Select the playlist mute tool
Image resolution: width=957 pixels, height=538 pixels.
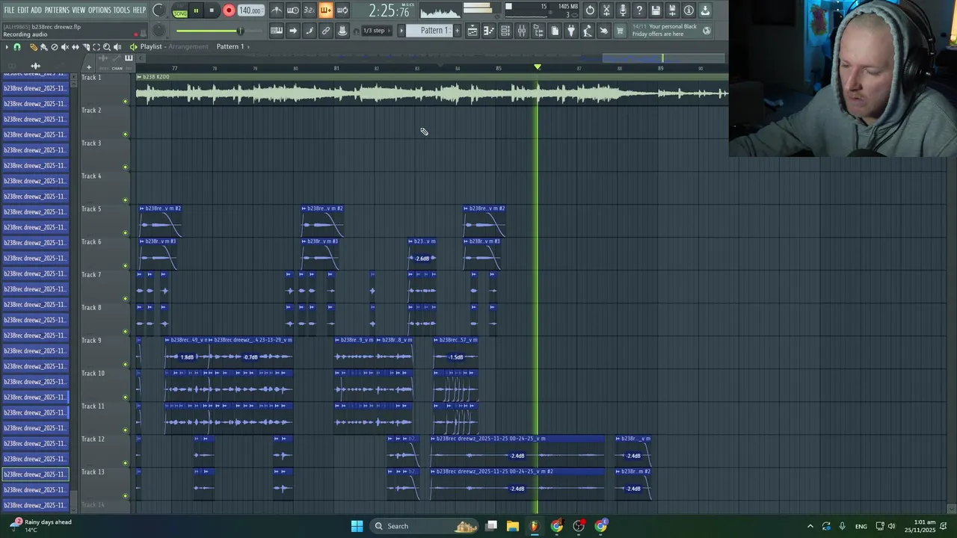(65, 47)
